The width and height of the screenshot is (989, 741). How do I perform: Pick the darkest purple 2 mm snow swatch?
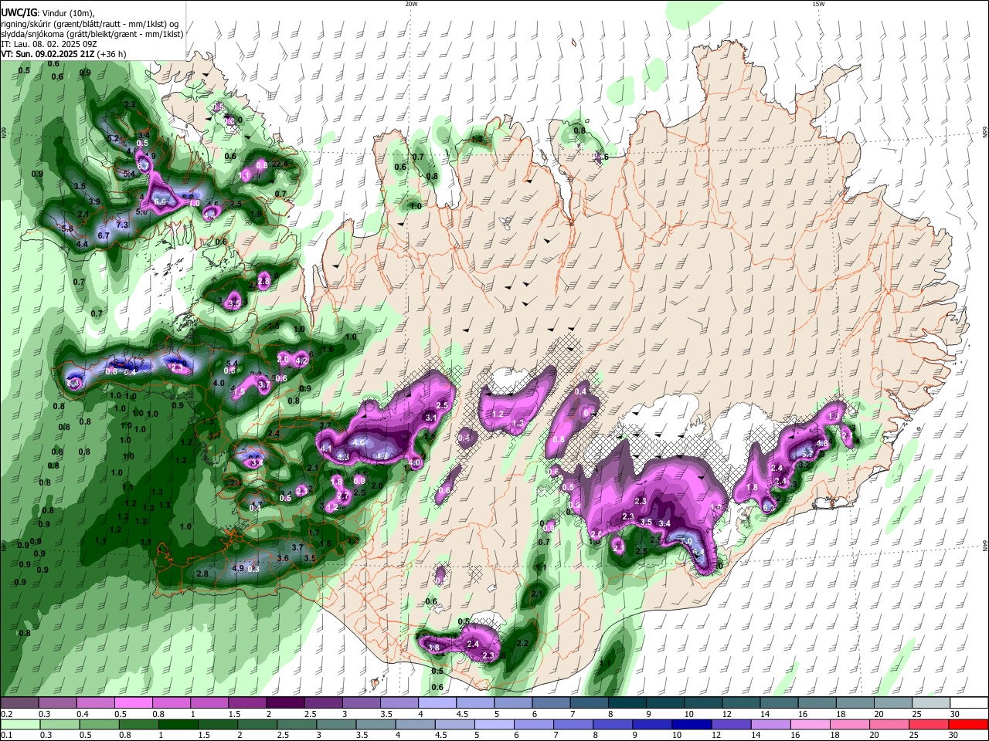point(284,703)
